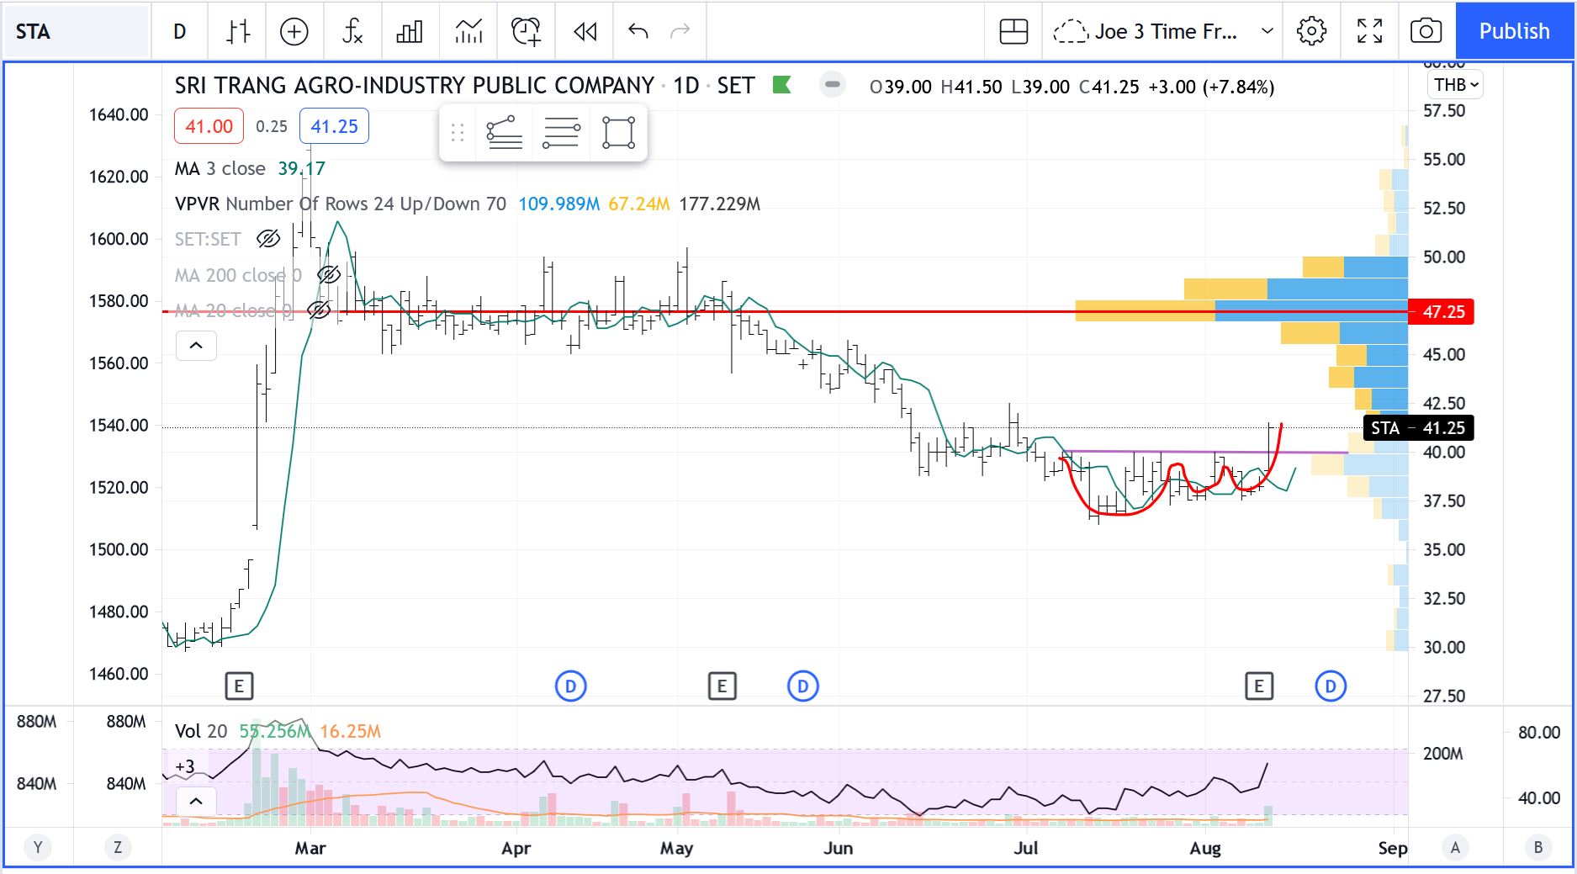Click the Aug label on the time axis

coord(1205,848)
